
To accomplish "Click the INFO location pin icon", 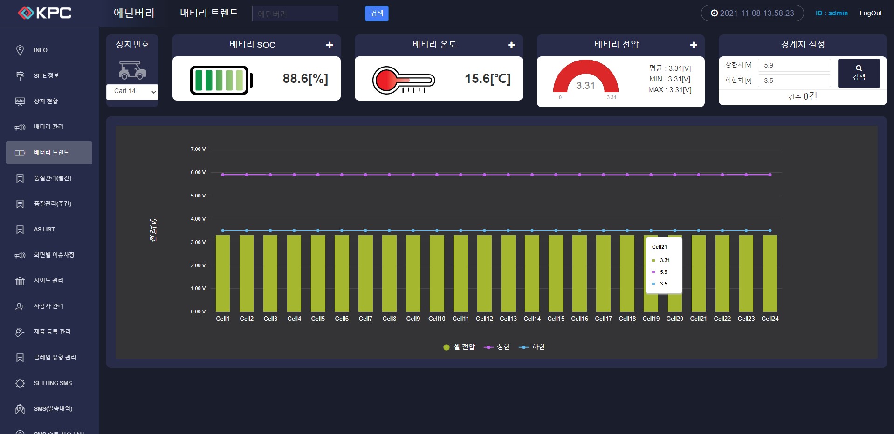I will point(20,50).
